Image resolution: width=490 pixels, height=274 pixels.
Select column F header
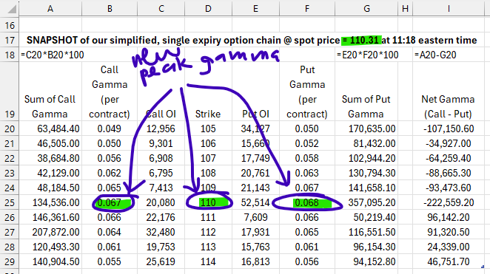click(x=307, y=8)
